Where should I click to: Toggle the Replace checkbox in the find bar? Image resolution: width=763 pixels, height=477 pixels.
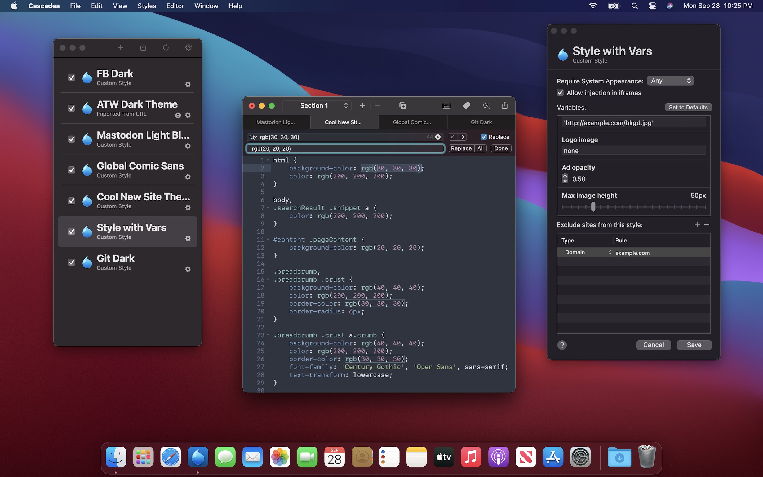[x=484, y=137]
